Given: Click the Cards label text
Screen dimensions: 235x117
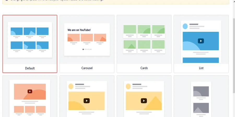Looking at the screenshot, I should (144, 68).
